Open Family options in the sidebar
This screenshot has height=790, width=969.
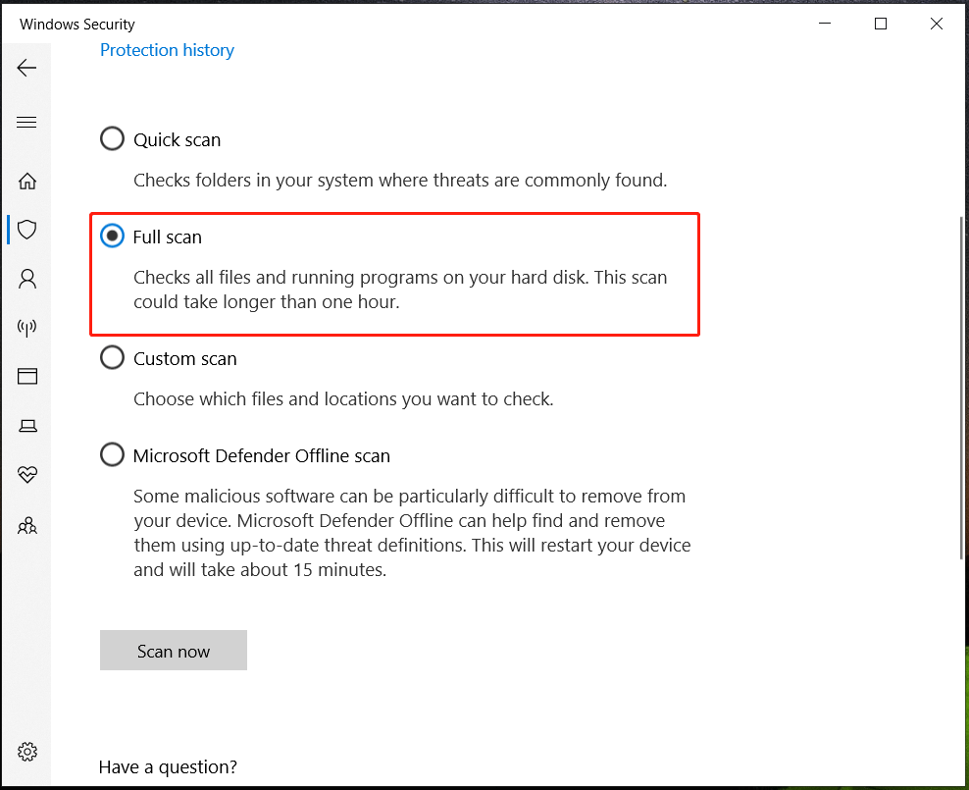pyautogui.click(x=26, y=525)
